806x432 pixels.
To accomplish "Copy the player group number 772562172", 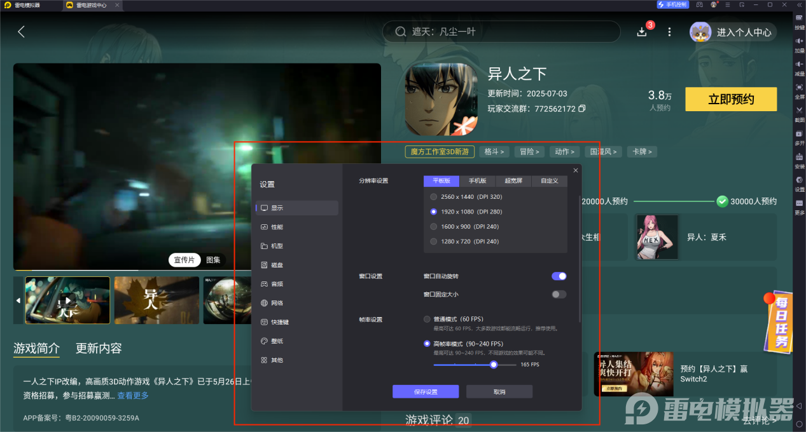I will click(x=582, y=109).
